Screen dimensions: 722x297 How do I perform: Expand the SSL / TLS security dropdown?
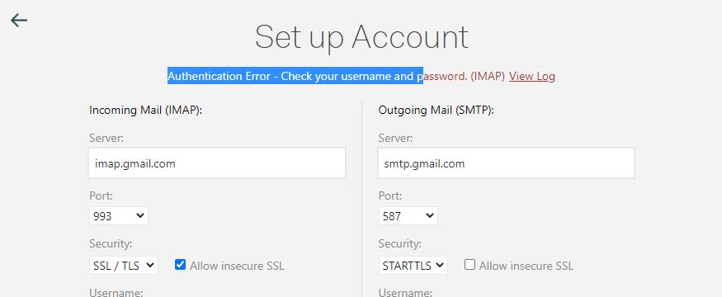coord(124,265)
